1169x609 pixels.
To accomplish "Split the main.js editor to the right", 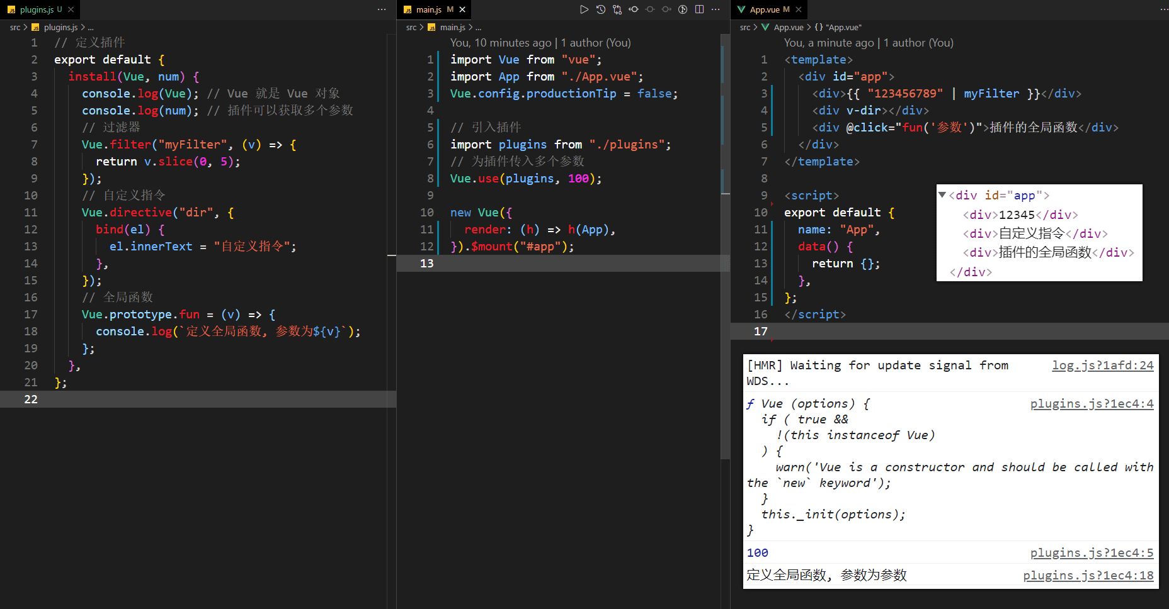I will coord(699,9).
